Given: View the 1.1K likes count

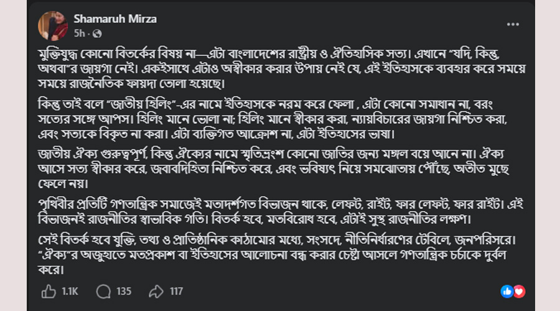Looking at the screenshot, I should [70, 290].
